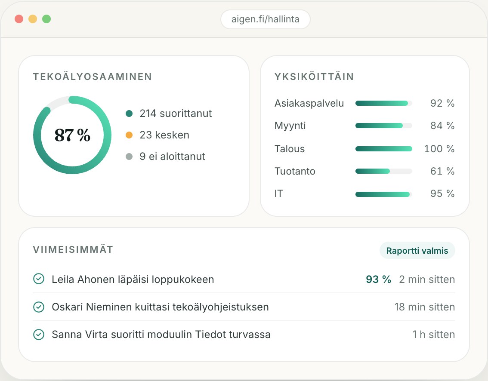The image size is (488, 381).
Task: Click the green maximize window dot
Action: coord(46,19)
